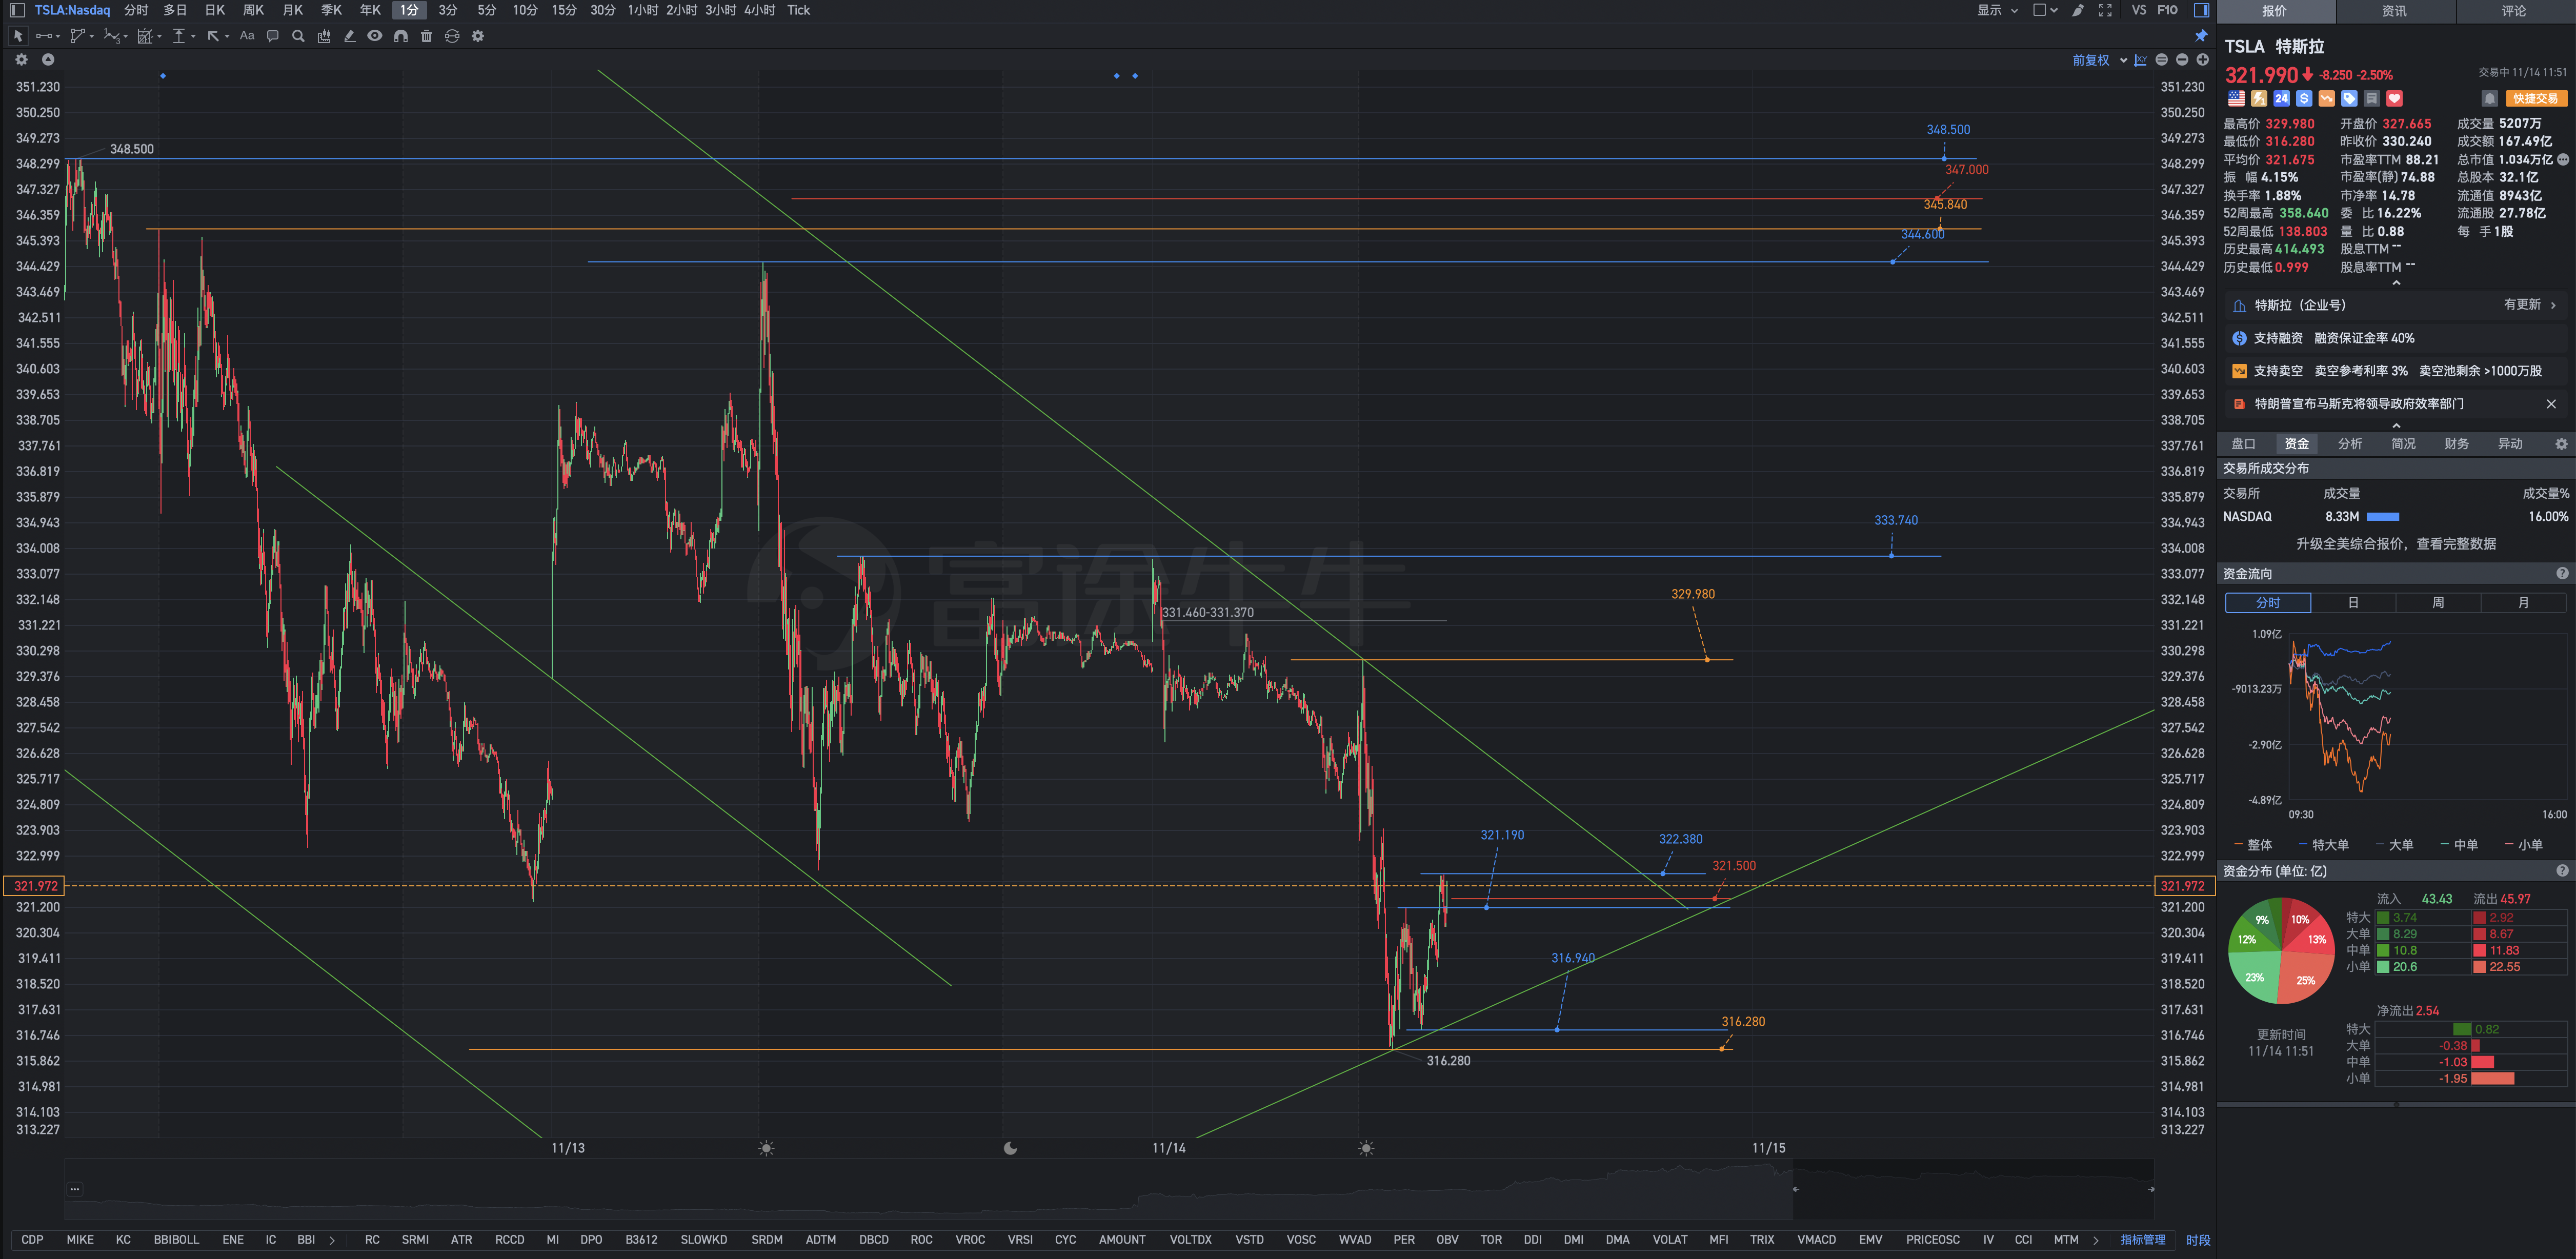Image resolution: width=2576 pixels, height=1259 pixels.
Task: Click the timeline navigator right handle
Action: tap(2151, 1189)
